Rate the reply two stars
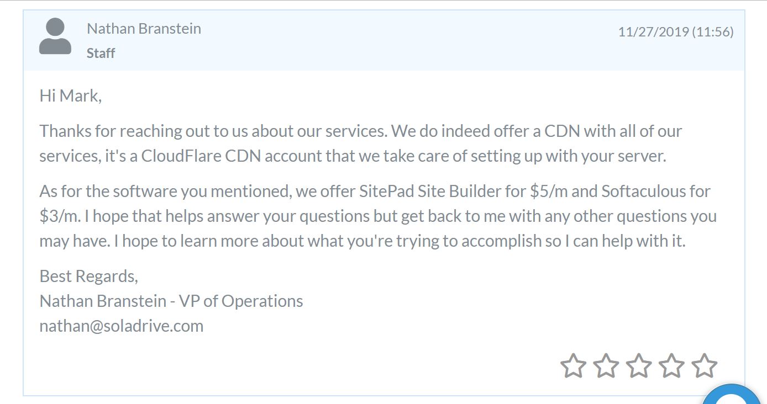767x404 pixels. click(x=606, y=366)
